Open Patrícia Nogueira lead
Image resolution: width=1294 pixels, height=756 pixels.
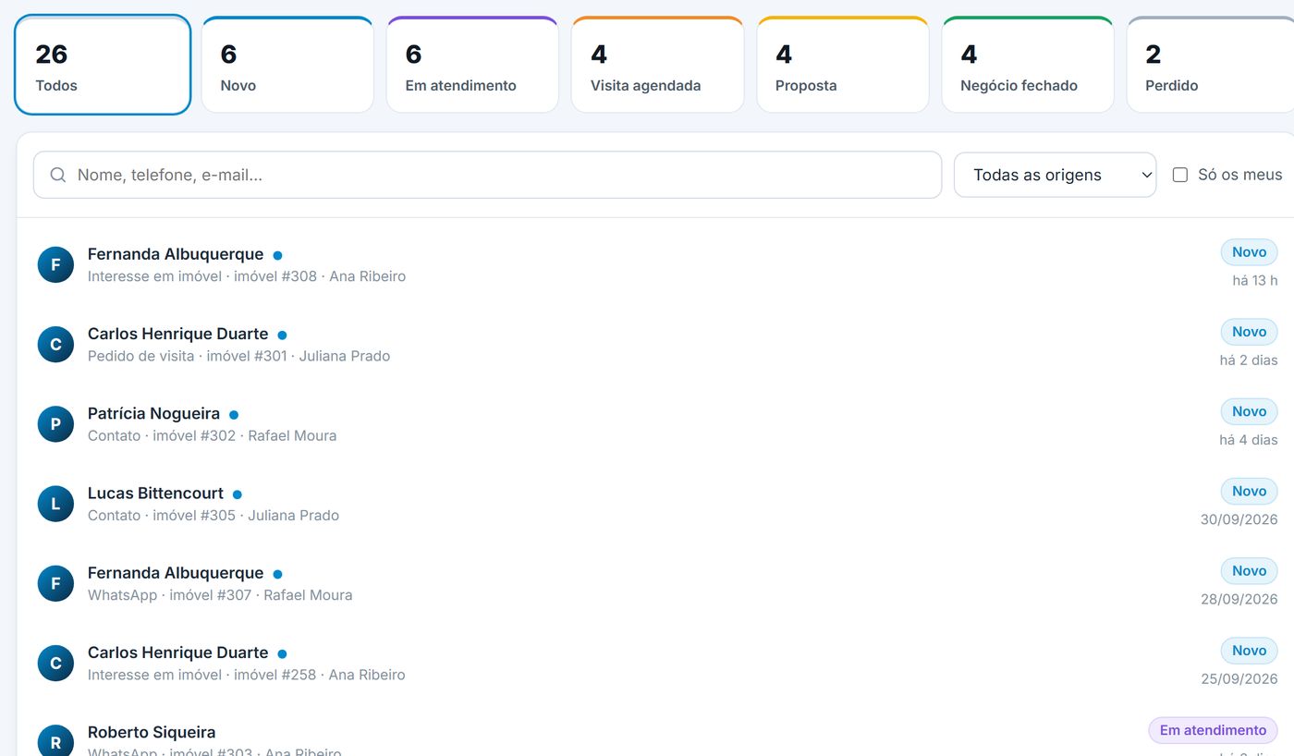[655, 423]
